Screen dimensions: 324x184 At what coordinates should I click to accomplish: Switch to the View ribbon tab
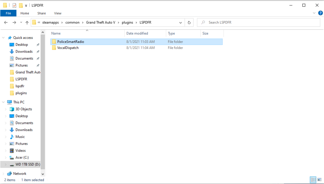coord(58,13)
